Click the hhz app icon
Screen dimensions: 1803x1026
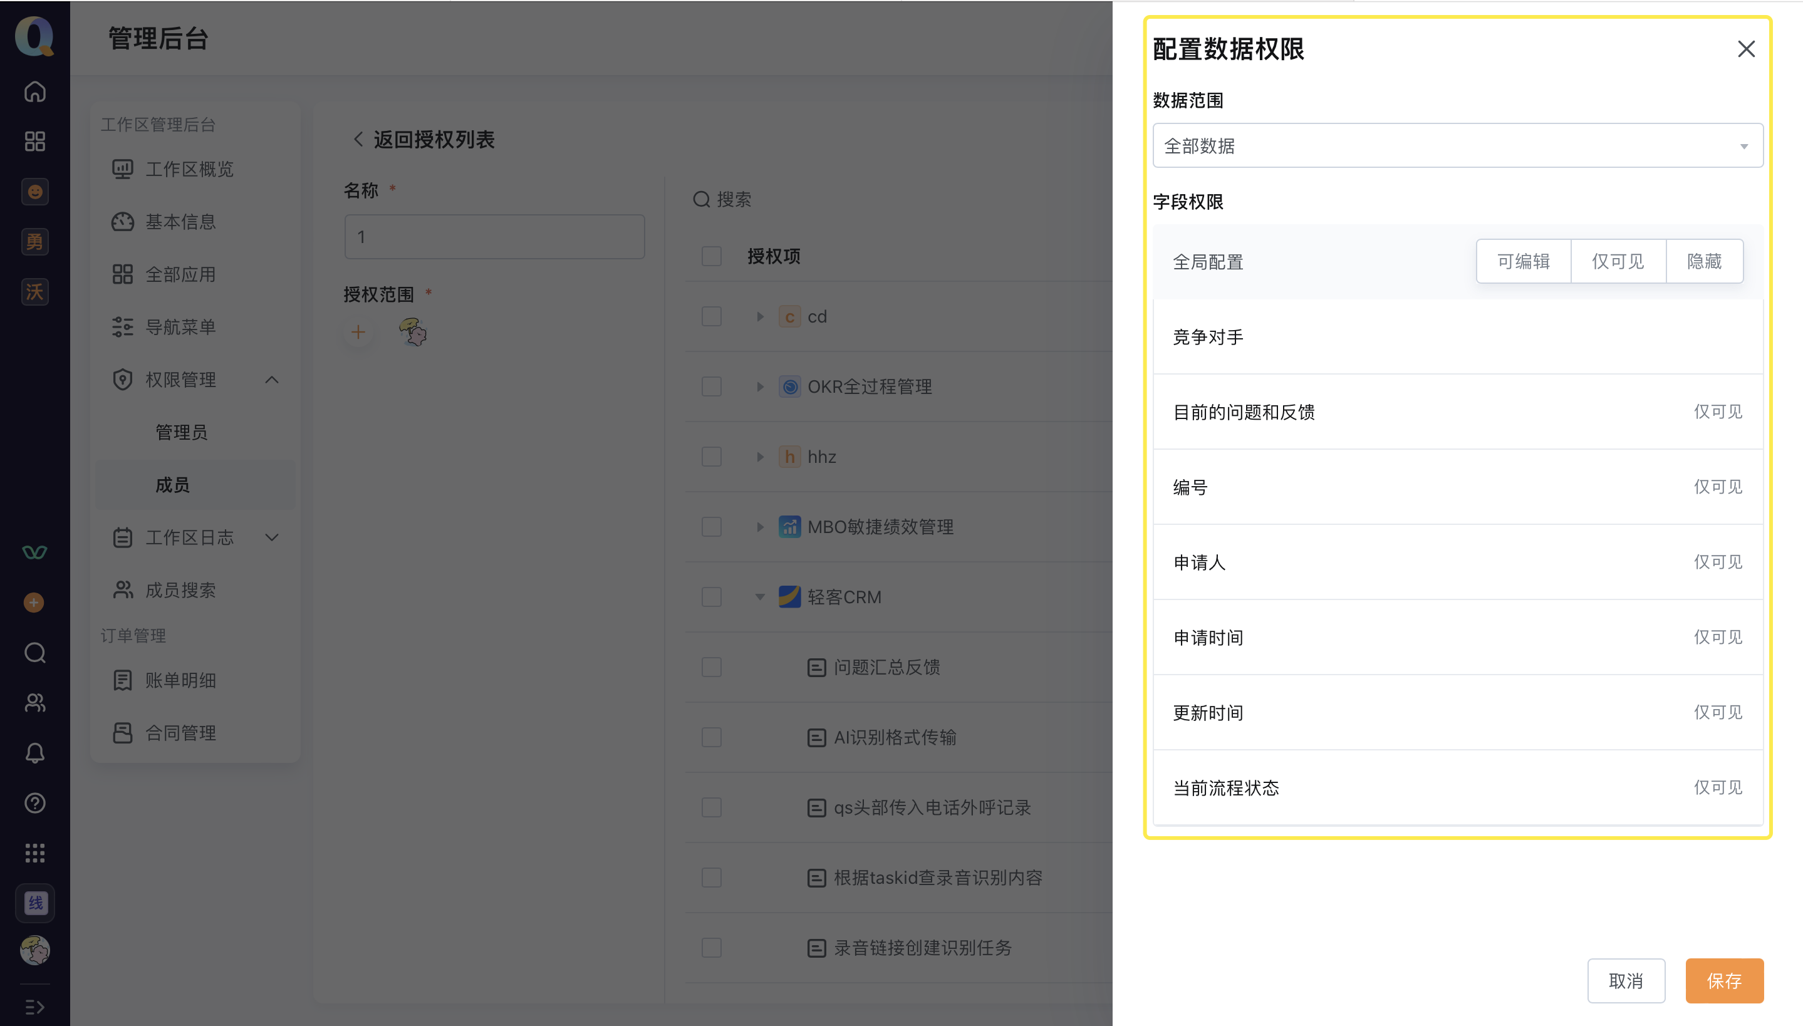point(789,457)
